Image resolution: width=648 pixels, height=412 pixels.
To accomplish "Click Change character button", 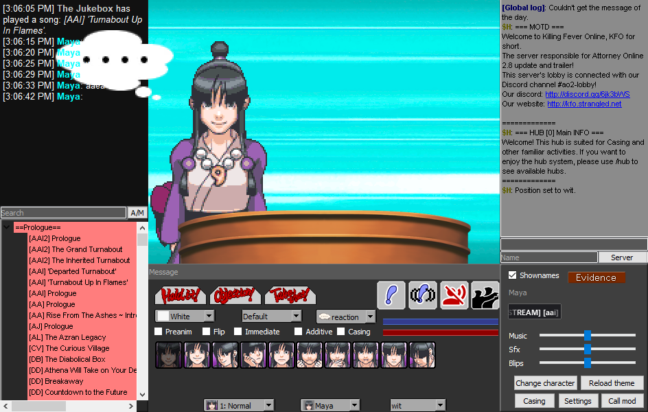I will tap(545, 383).
